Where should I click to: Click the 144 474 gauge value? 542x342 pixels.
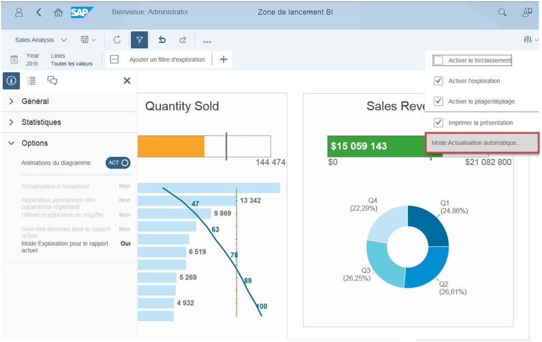tap(270, 162)
